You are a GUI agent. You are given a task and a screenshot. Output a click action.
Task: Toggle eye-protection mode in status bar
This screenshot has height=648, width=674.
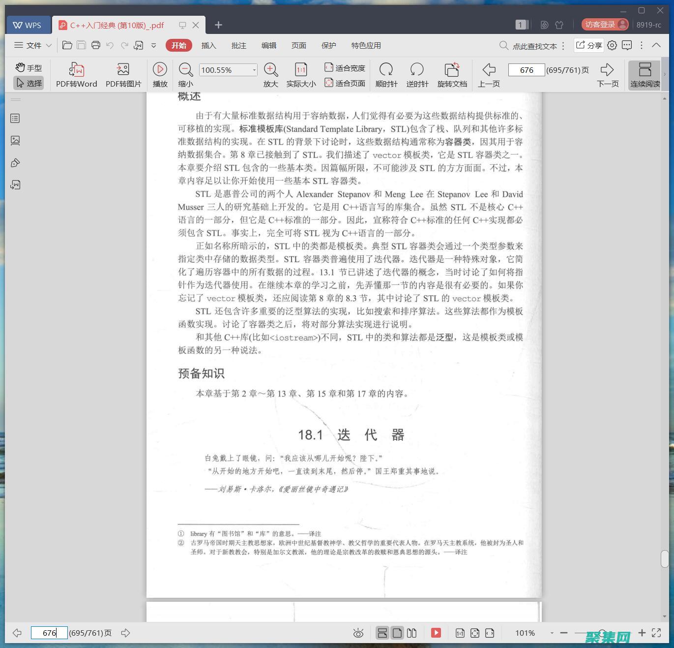(358, 633)
